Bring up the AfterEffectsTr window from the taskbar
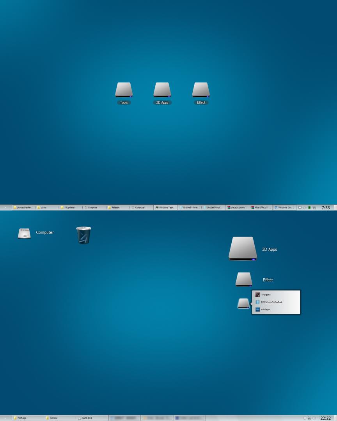337x421 pixels. [261, 207]
